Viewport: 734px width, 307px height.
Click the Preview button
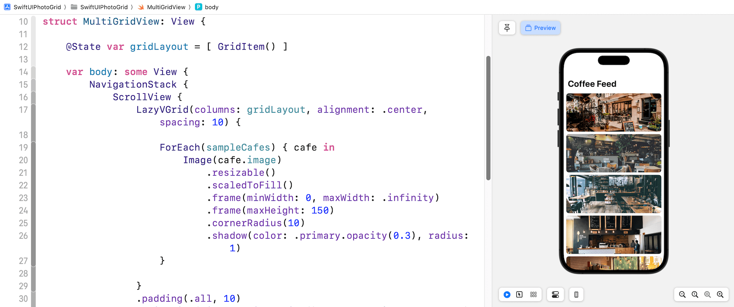[540, 28]
